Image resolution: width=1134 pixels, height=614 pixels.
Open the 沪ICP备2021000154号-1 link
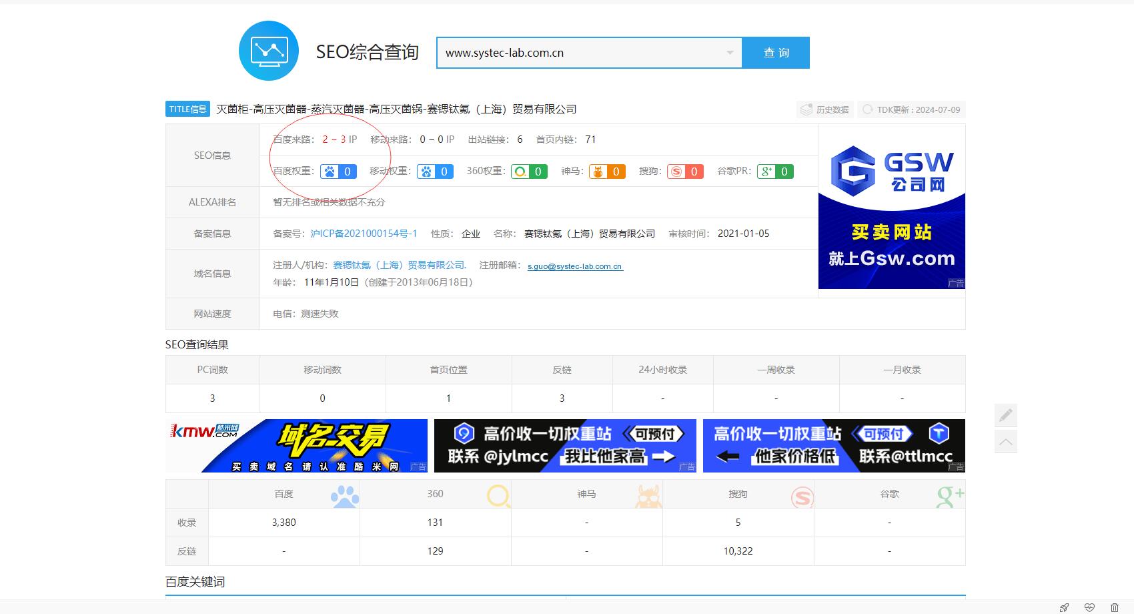364,234
